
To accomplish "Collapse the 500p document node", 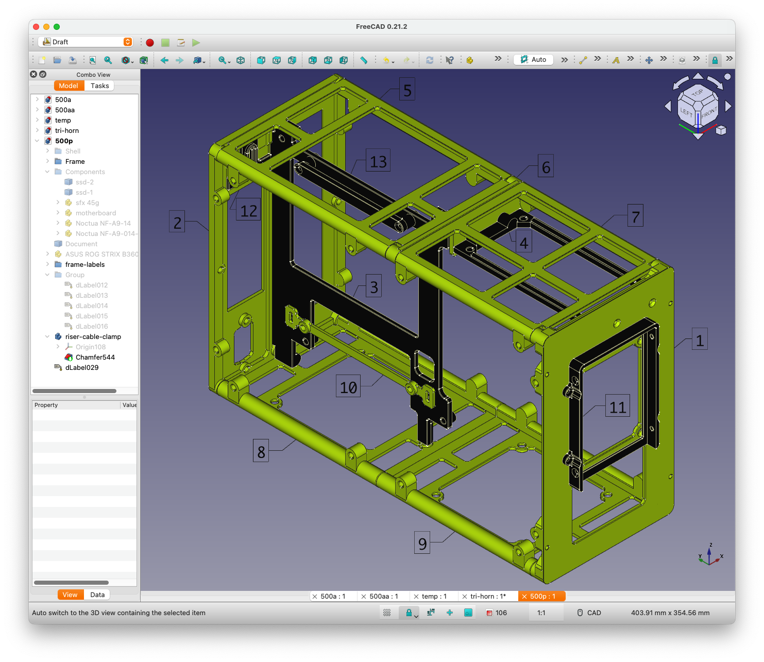I will tap(37, 141).
